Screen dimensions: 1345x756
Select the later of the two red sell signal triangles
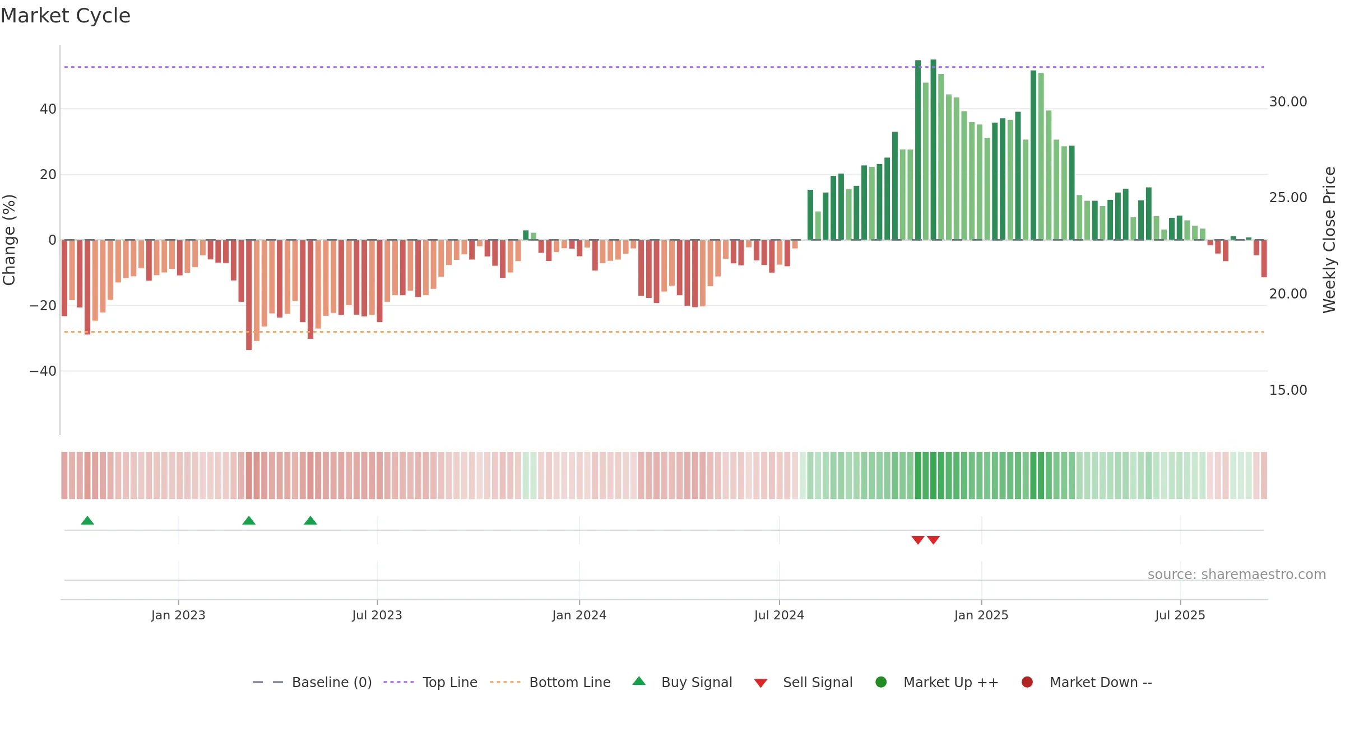coord(933,540)
